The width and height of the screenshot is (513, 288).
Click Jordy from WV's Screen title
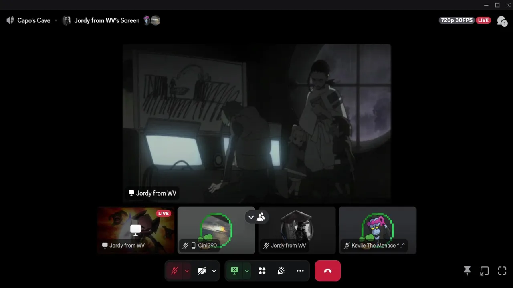coord(107,20)
